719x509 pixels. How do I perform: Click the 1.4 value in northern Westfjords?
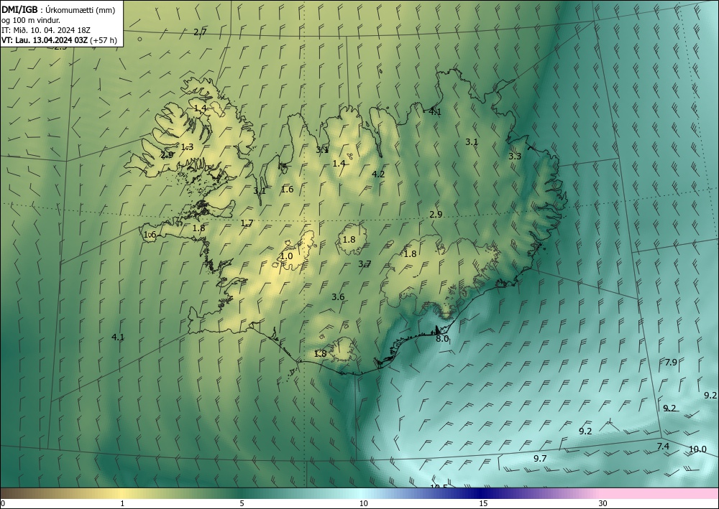[201, 108]
